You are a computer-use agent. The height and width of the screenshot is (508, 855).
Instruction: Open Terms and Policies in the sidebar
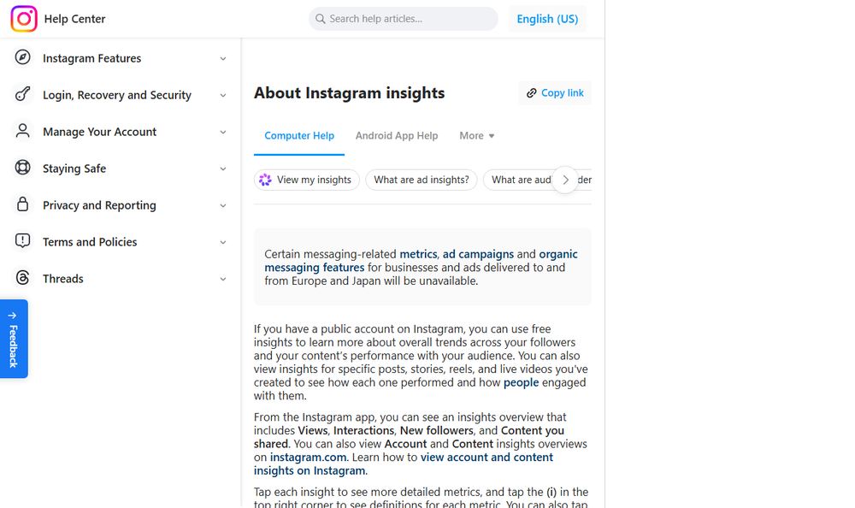coord(120,242)
